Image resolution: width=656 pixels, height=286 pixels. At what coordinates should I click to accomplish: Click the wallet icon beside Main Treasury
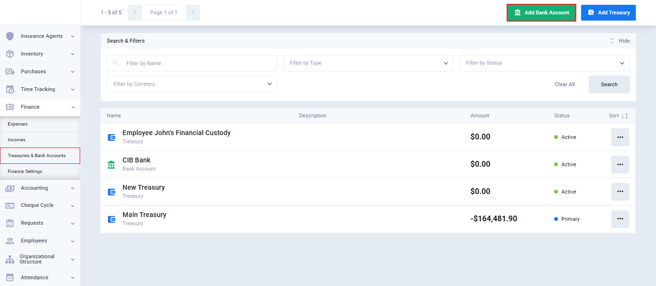pyautogui.click(x=111, y=219)
